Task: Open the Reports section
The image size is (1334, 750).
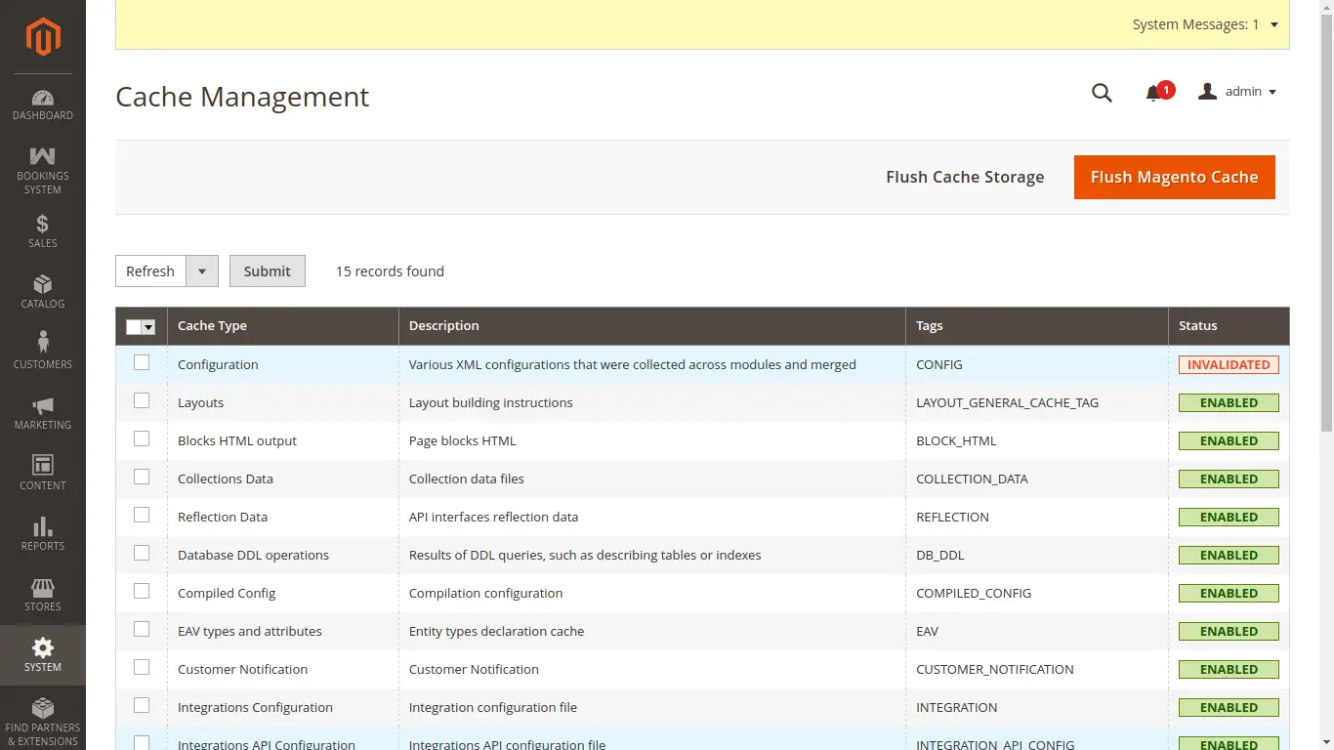Action: [42, 533]
